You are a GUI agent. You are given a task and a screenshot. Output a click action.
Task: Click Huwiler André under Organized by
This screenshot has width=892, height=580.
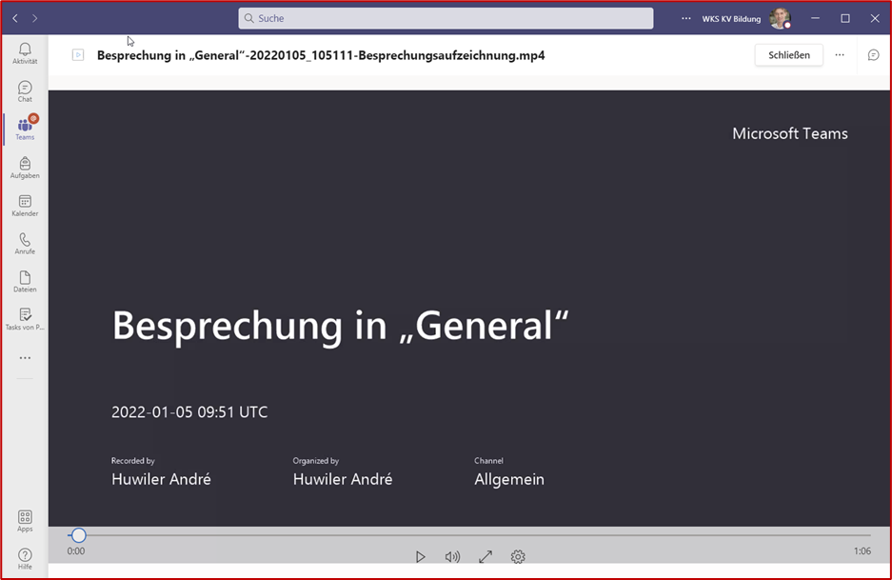[343, 479]
